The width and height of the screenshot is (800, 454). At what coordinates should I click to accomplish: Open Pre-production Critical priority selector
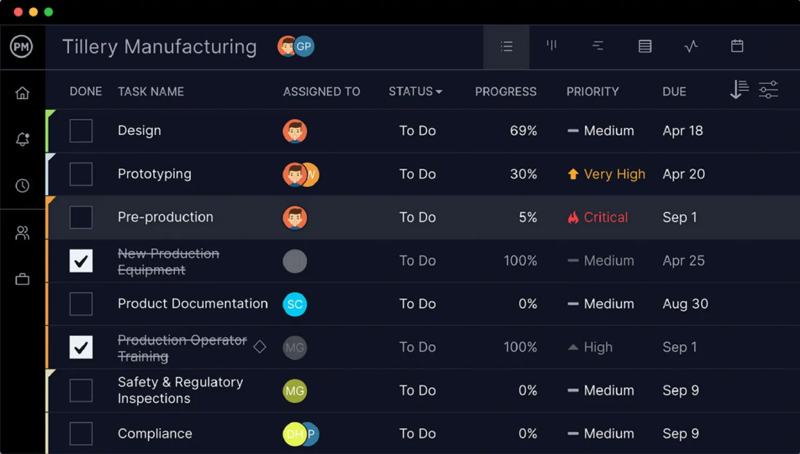(597, 217)
